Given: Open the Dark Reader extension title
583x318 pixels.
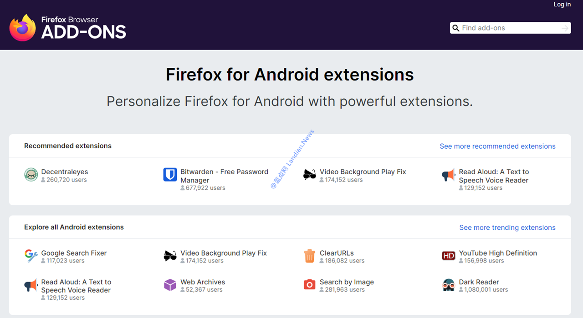Looking at the screenshot, I should 479,282.
